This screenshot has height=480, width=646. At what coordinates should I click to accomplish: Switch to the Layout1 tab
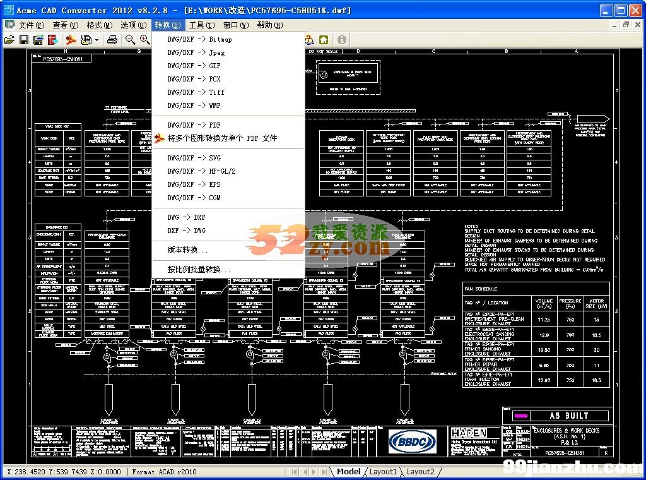click(383, 471)
